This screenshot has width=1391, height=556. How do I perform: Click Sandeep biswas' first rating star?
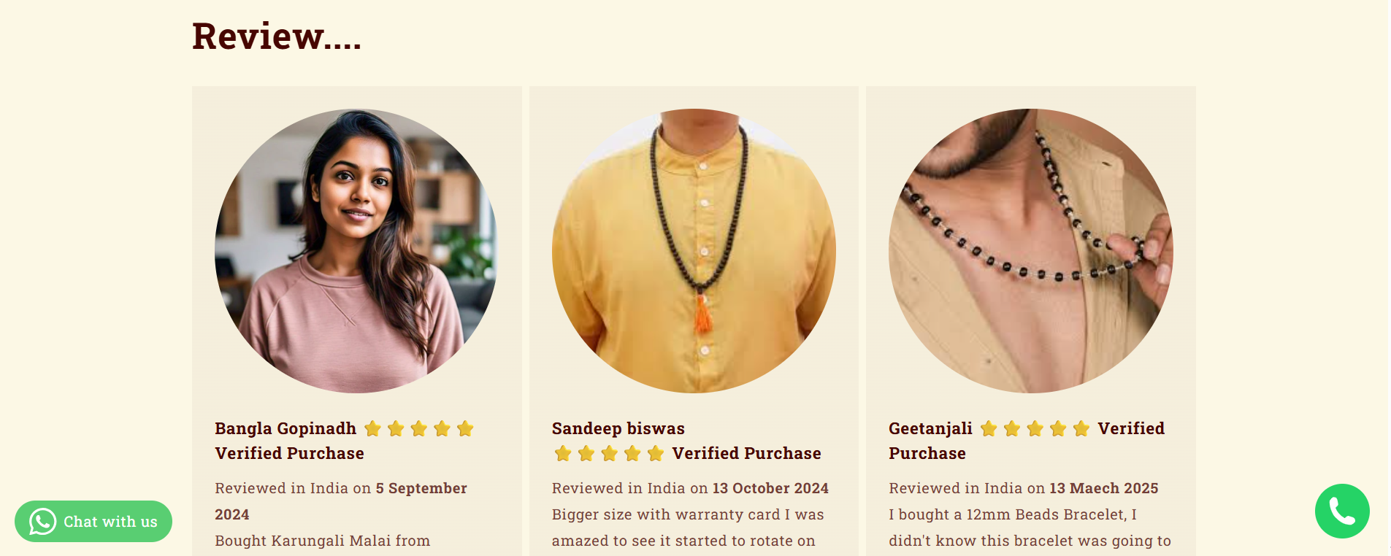(x=563, y=453)
